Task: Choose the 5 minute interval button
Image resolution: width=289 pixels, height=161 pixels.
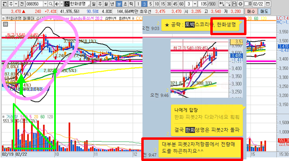Action: coord(151,4)
